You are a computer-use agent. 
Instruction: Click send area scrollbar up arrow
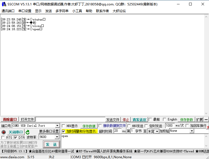(x=206, y=136)
